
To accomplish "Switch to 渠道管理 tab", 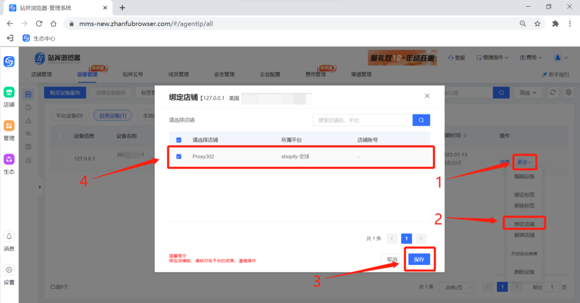I will (x=361, y=74).
